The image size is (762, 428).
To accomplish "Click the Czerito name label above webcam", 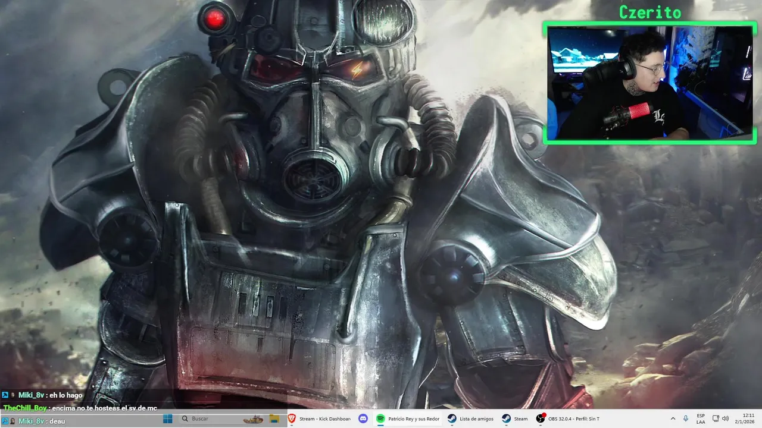I will click(650, 12).
